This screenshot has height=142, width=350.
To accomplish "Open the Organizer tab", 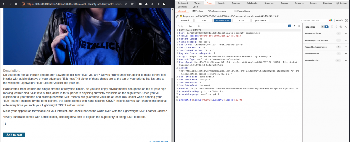I will coord(327,3).
